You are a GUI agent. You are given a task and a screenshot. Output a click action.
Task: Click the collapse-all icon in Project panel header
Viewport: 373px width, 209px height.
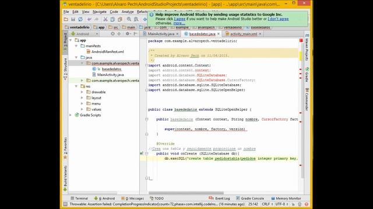119,34
